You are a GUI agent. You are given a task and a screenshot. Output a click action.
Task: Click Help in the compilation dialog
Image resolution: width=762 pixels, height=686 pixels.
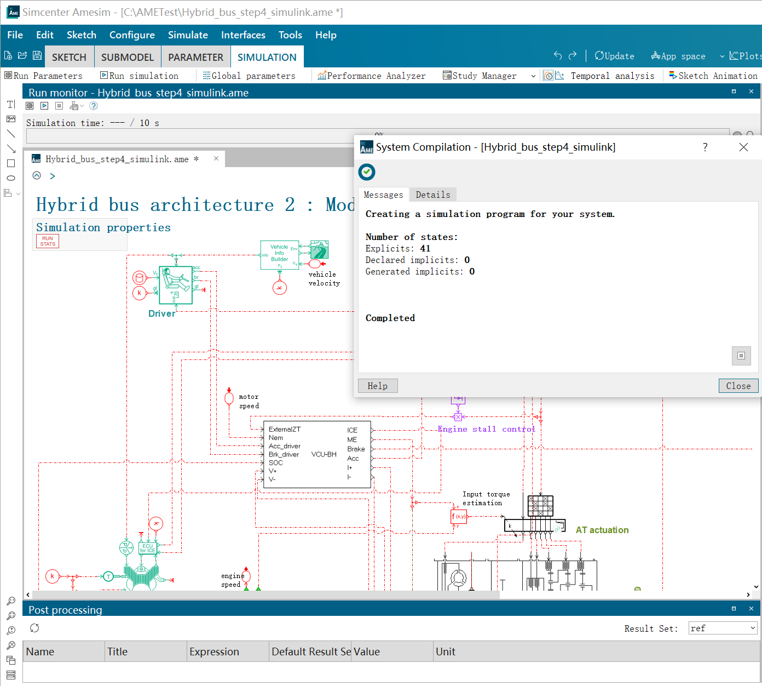(x=378, y=386)
